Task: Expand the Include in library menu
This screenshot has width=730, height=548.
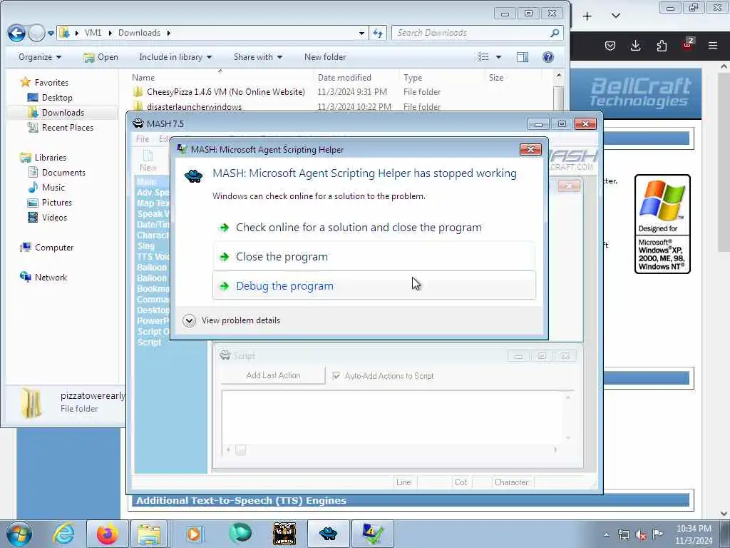Action: [175, 57]
